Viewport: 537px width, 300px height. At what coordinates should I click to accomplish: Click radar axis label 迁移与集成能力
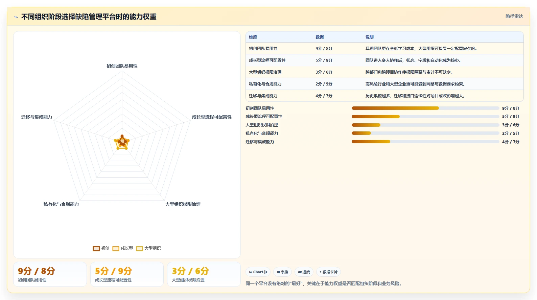coord(37,117)
